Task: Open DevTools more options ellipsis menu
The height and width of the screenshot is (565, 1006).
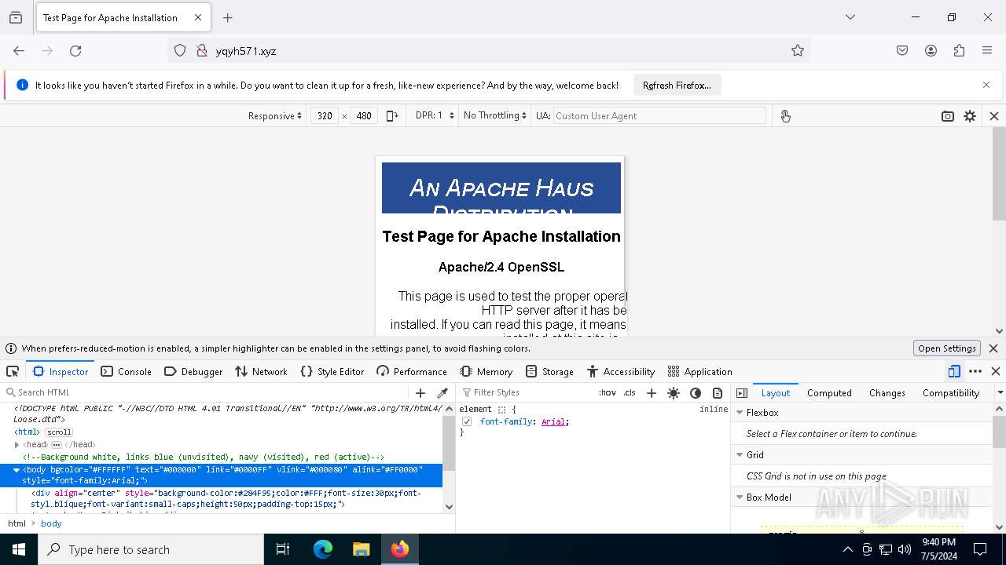Action: point(975,371)
